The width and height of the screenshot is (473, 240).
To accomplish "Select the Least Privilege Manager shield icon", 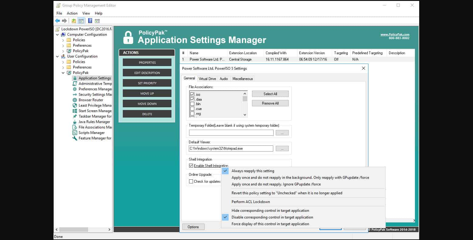I will pos(75,105).
